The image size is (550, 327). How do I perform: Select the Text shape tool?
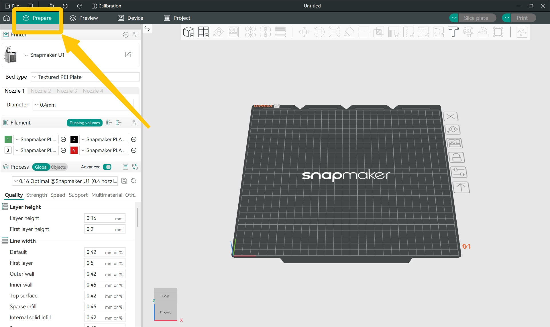453,32
